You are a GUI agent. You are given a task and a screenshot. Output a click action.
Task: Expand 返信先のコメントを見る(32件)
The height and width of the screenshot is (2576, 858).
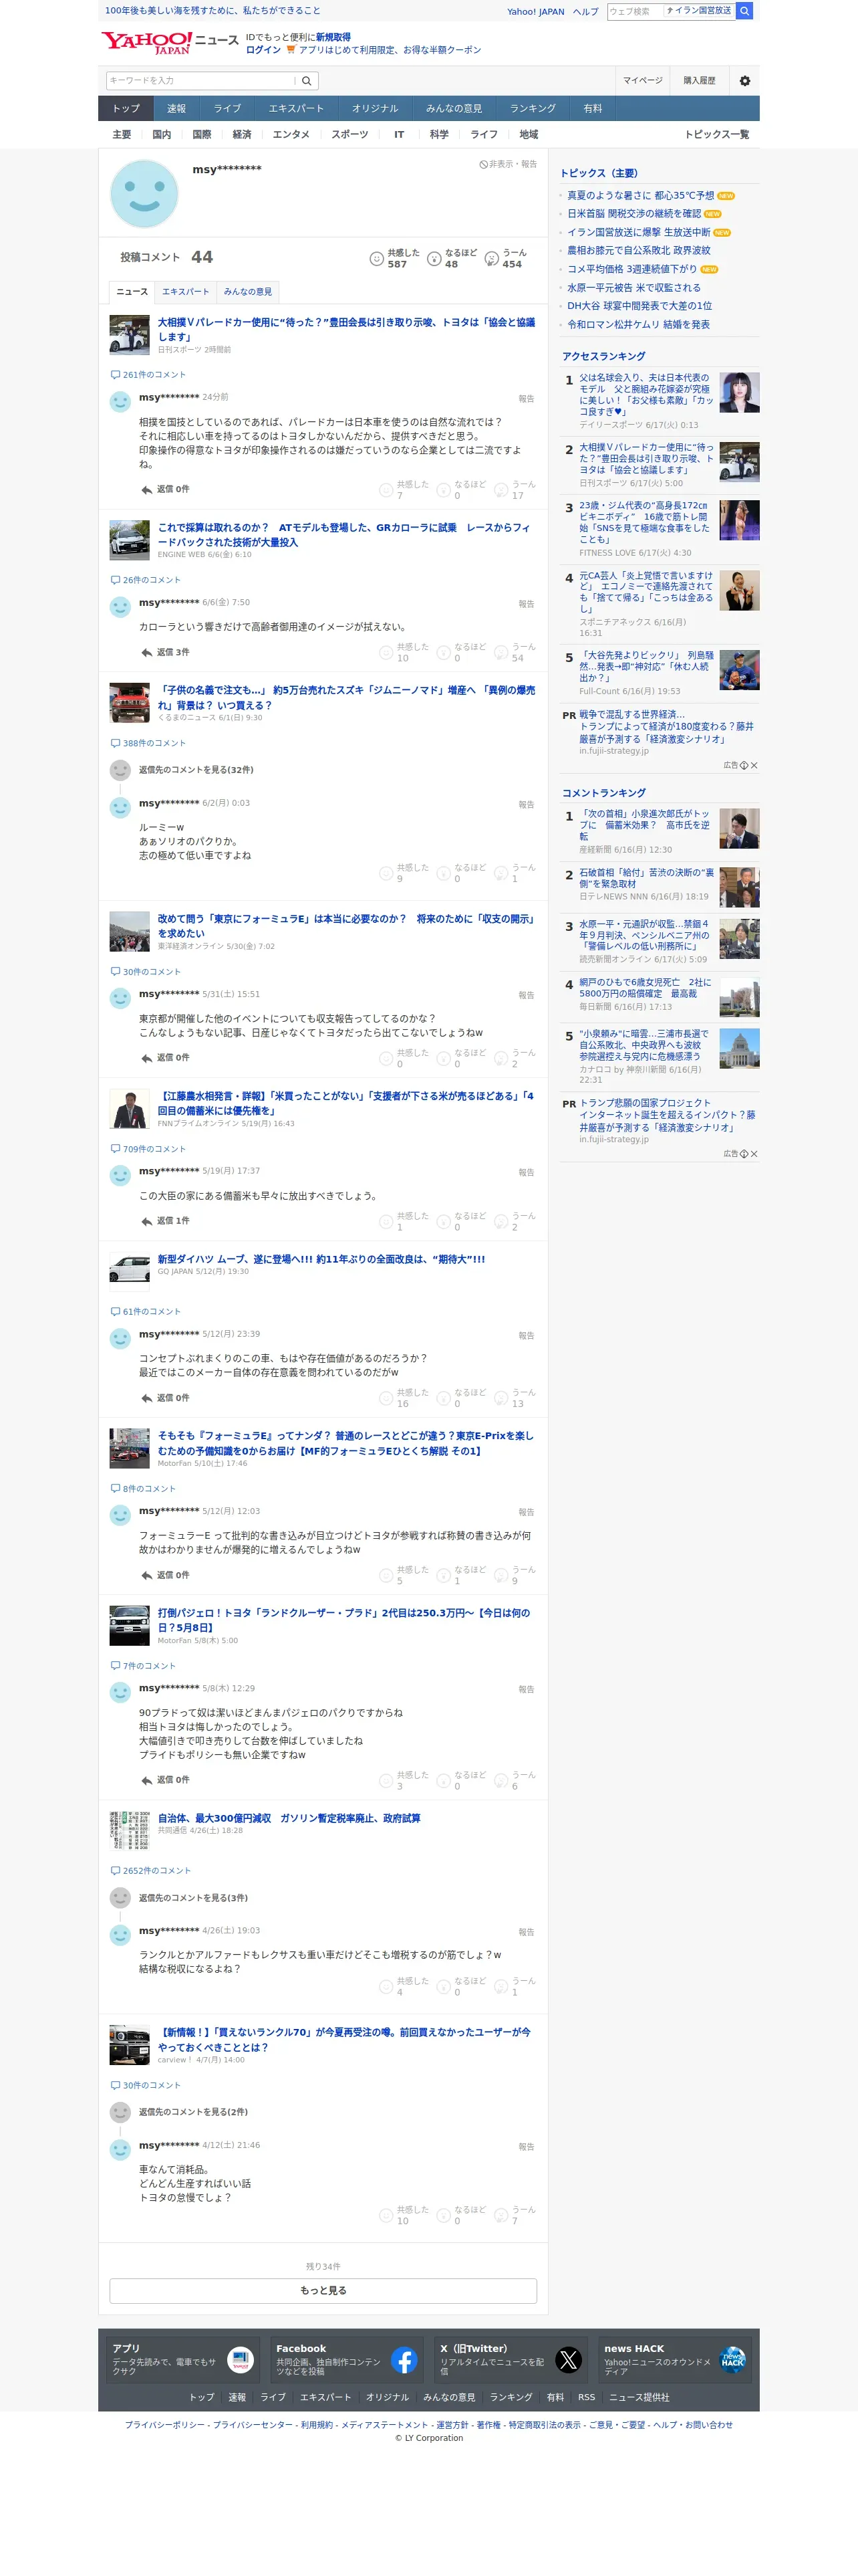pyautogui.click(x=196, y=770)
